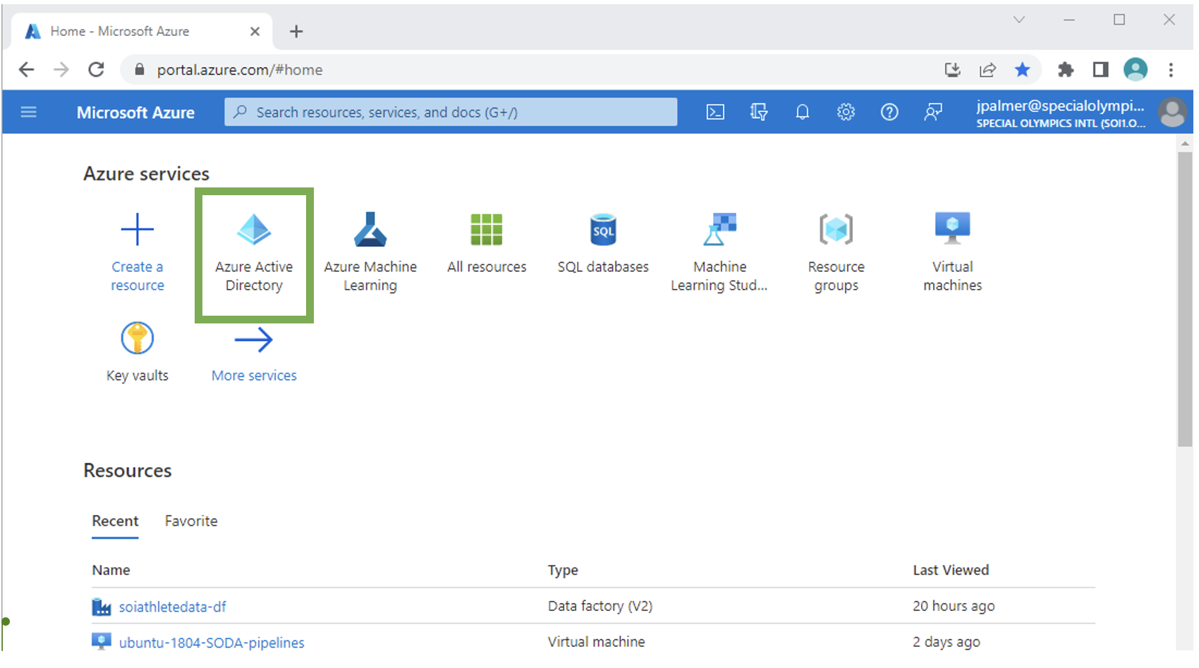Click the Azure search resources field
Image resolution: width=1199 pixels, height=668 pixels.
pos(451,112)
